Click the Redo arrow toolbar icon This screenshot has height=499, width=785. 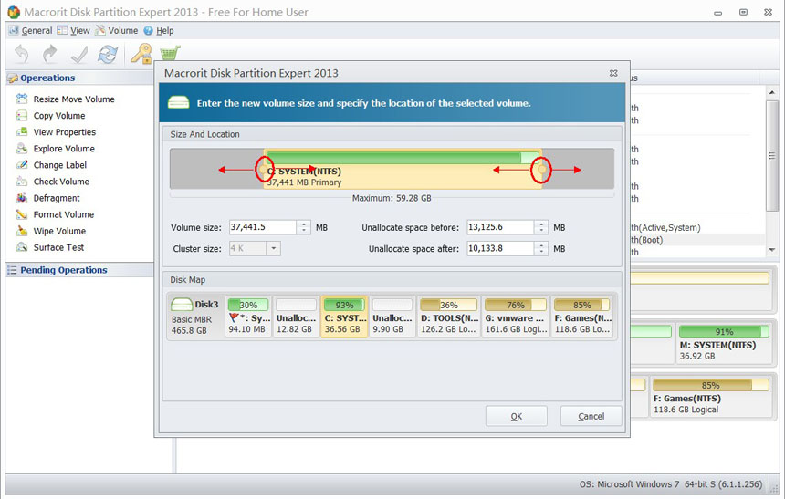pos(50,54)
